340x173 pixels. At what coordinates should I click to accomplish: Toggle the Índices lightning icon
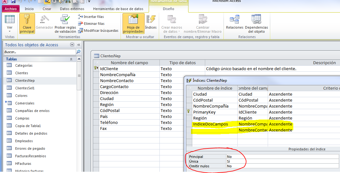tap(151, 19)
